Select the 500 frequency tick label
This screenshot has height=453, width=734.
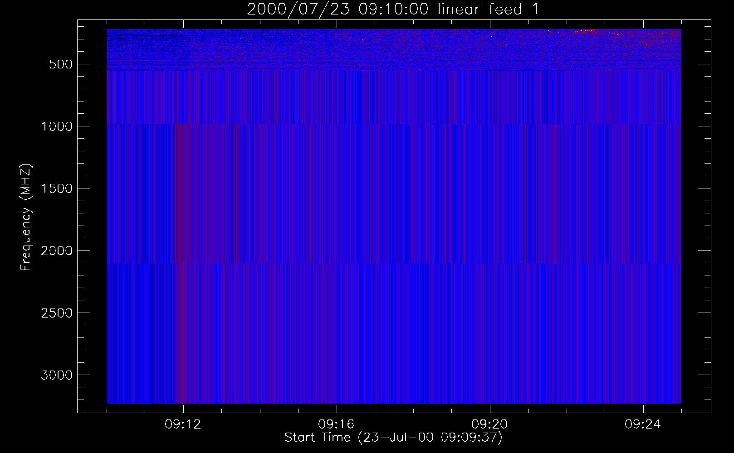[x=61, y=64]
